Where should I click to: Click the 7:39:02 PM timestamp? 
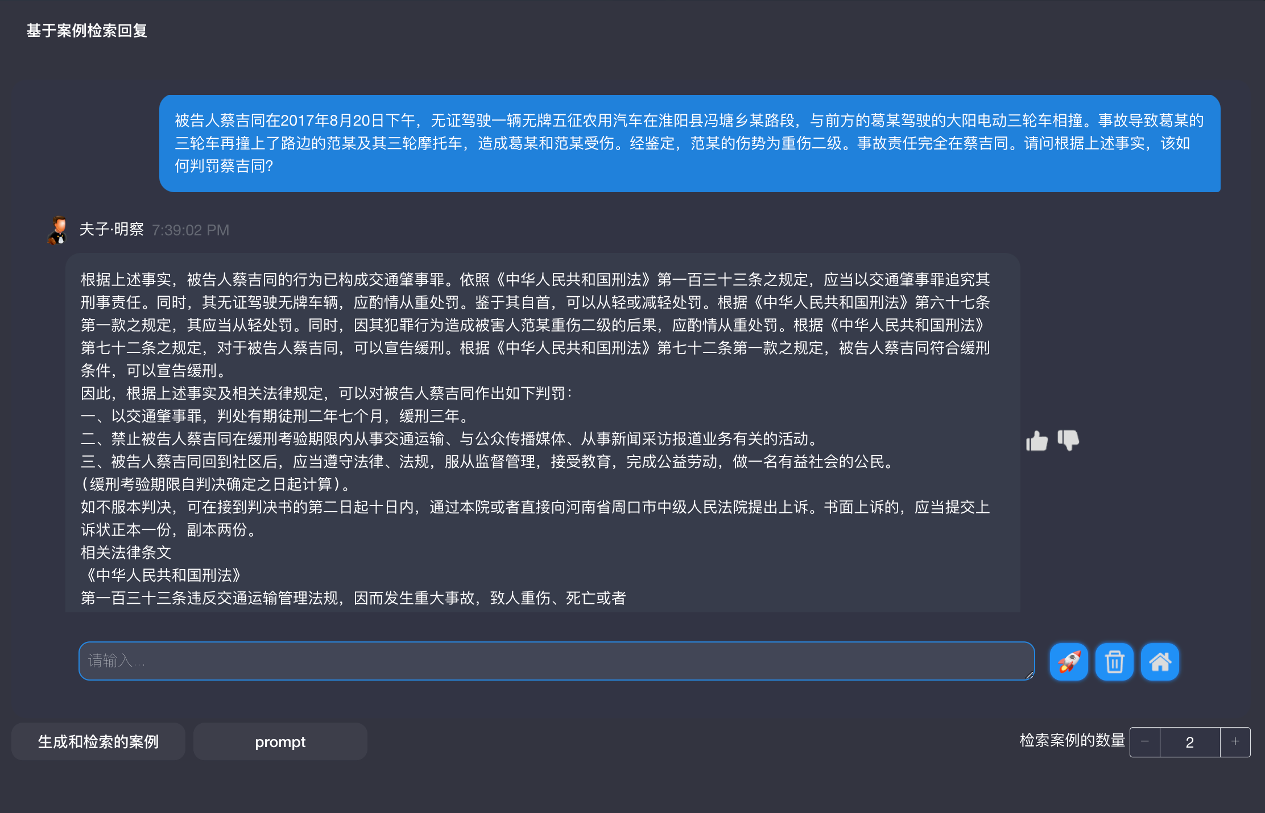[x=191, y=230]
